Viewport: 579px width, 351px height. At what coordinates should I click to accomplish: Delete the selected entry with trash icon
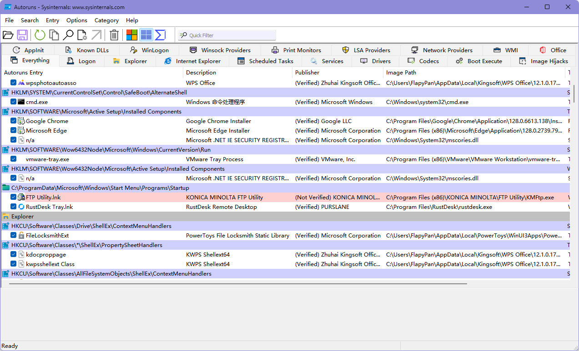pos(115,35)
